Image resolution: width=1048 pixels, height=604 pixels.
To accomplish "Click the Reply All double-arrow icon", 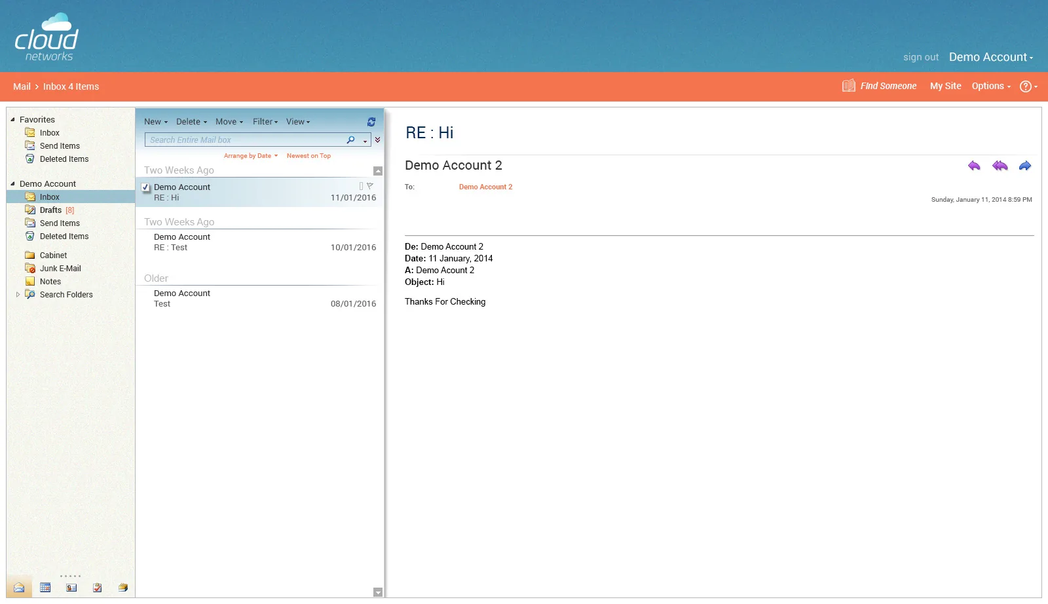I will (1000, 166).
